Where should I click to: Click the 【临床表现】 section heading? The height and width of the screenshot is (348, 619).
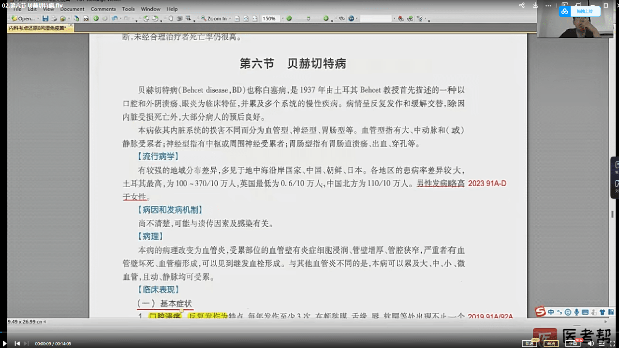pyautogui.click(x=158, y=290)
